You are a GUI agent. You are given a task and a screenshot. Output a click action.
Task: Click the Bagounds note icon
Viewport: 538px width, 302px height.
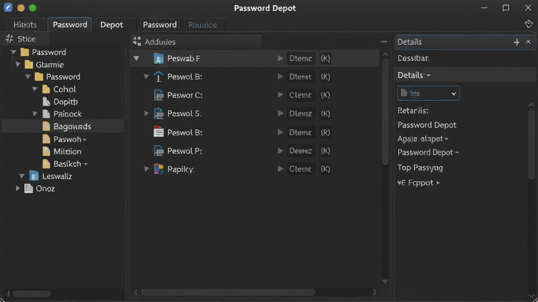(x=46, y=126)
